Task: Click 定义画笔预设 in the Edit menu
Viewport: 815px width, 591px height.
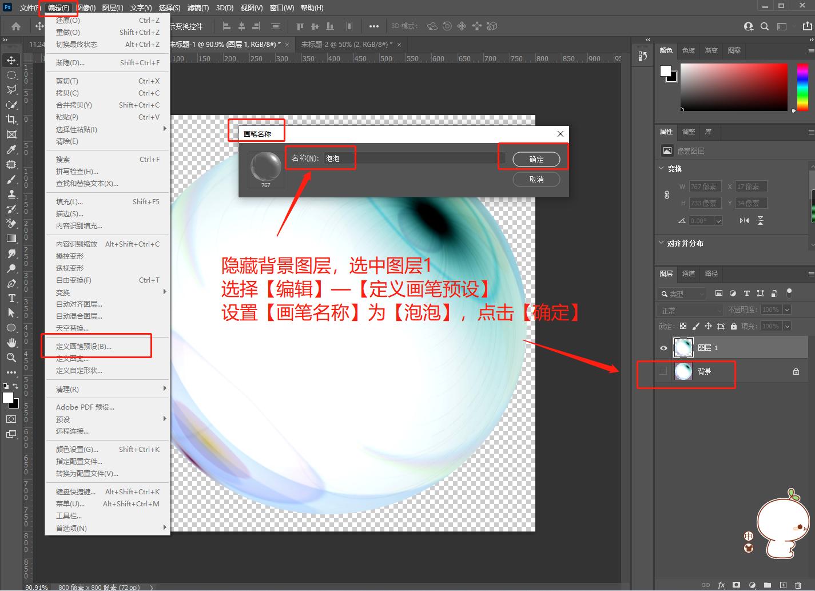Action: click(84, 346)
